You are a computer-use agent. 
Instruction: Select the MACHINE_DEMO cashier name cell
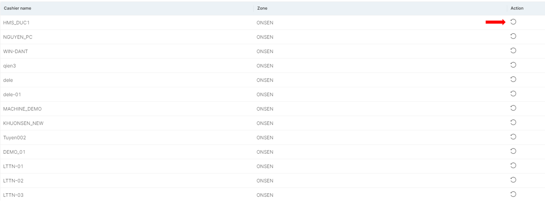point(22,109)
